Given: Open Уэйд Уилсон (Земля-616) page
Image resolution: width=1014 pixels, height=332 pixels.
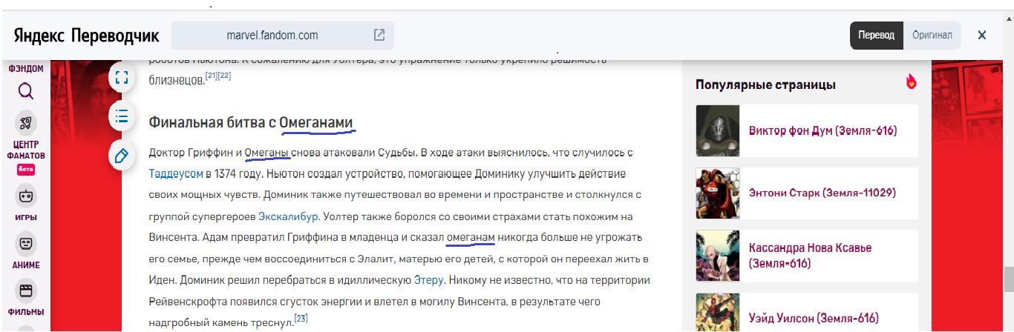Looking at the screenshot, I should 814,319.
